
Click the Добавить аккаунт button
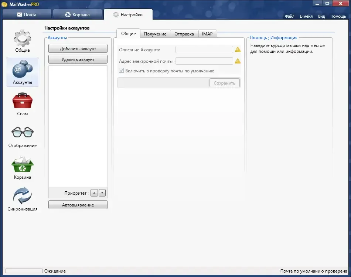coord(78,48)
